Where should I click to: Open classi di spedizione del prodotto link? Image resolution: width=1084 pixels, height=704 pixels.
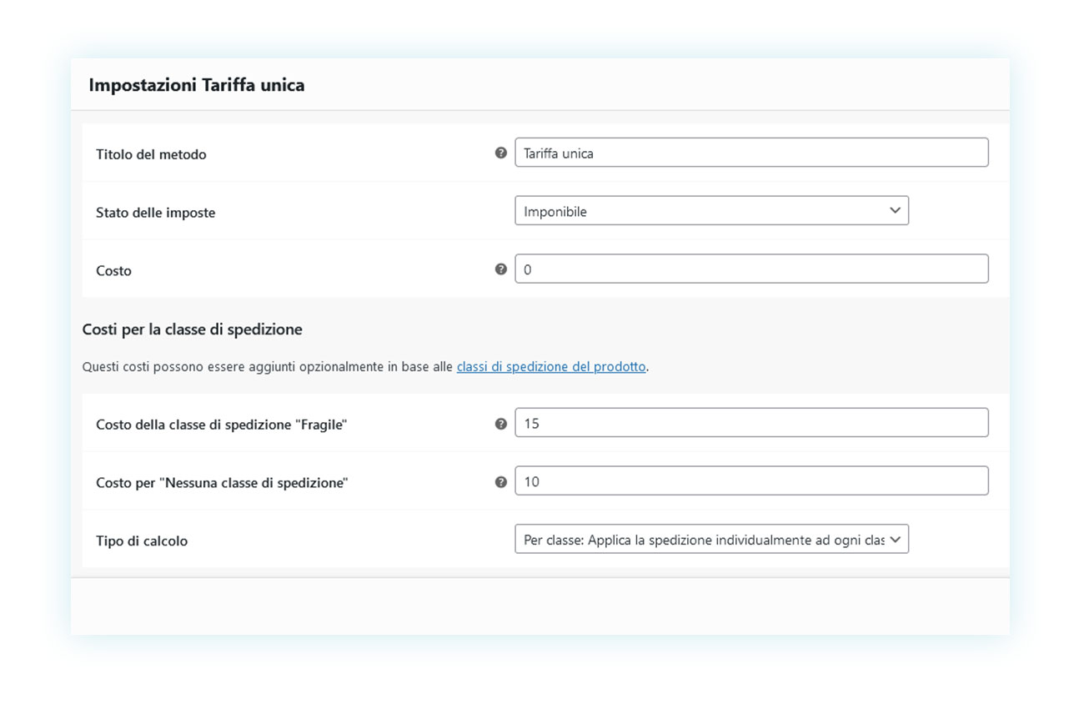coord(551,366)
